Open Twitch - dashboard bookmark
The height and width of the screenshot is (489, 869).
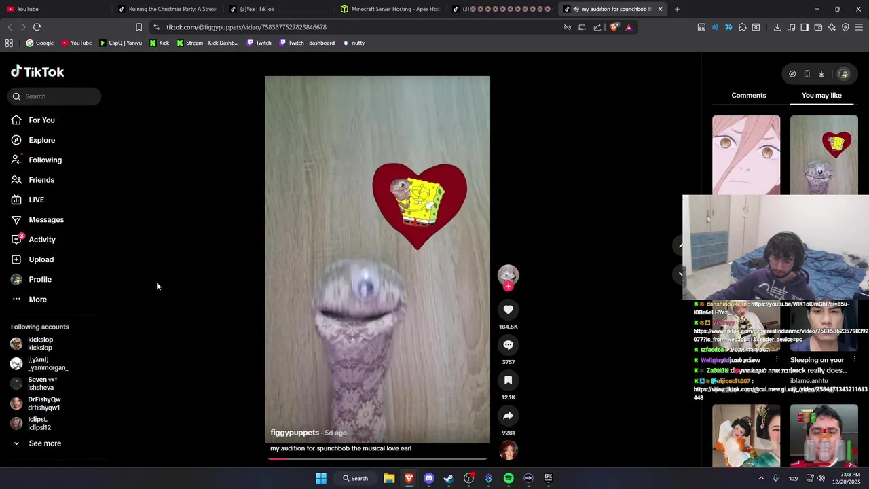pyautogui.click(x=306, y=43)
